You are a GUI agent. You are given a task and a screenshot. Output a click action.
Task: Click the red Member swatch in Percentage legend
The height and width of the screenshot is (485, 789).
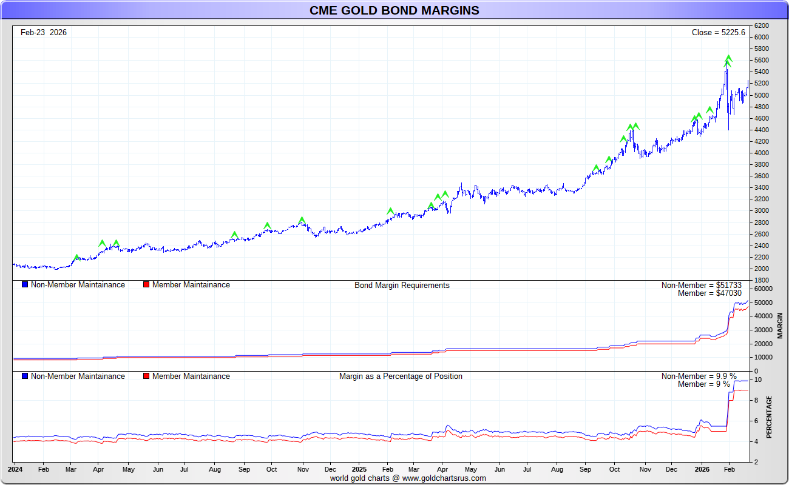(146, 376)
